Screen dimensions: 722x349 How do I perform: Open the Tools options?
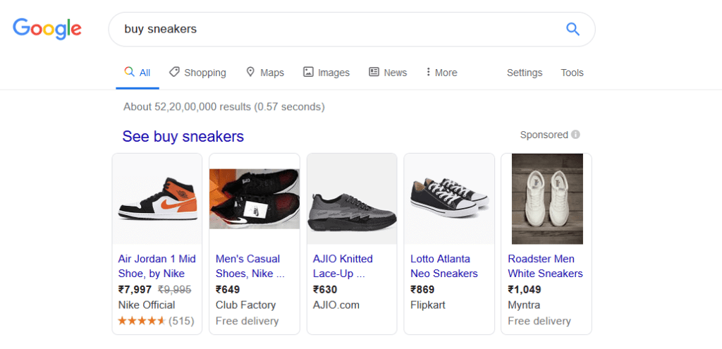pos(572,73)
